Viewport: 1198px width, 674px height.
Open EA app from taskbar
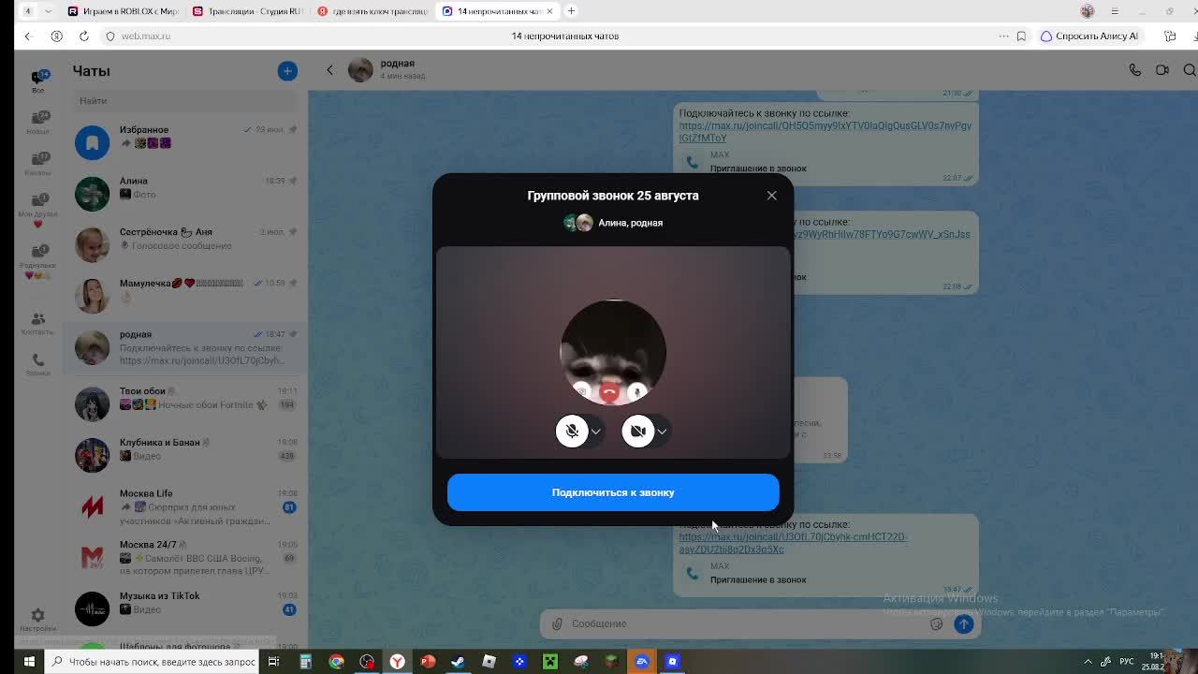pyautogui.click(x=642, y=662)
